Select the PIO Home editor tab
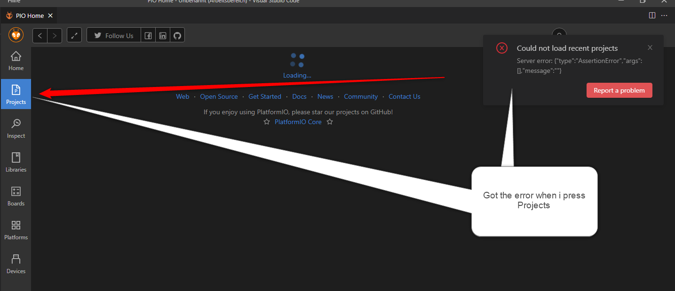The width and height of the screenshot is (675, 291). pyautogui.click(x=29, y=16)
